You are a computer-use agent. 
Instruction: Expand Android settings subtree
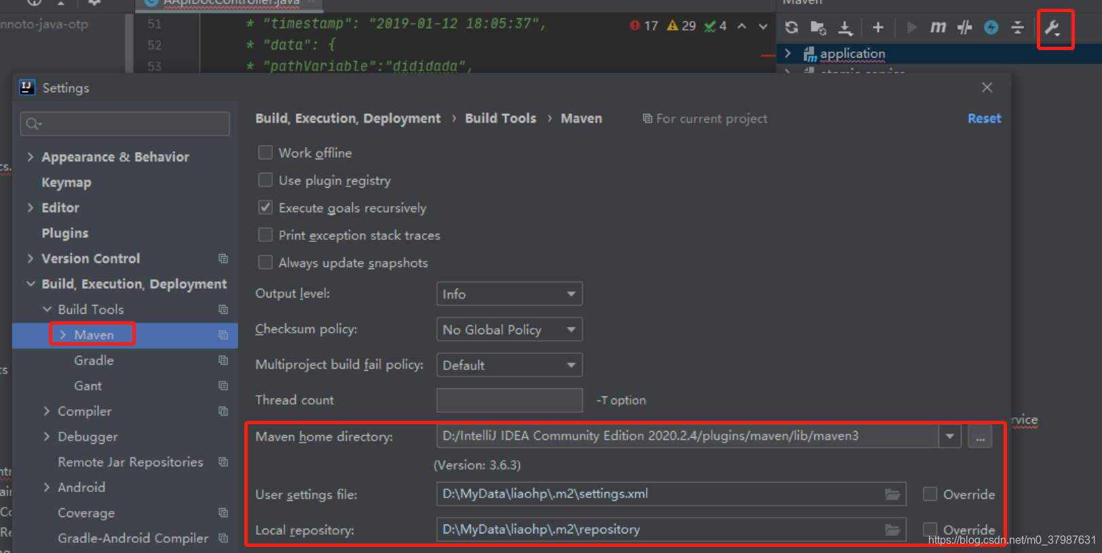[x=47, y=487]
